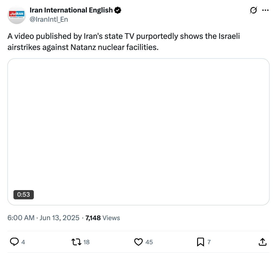This screenshot has height=253, width=277.
Task: Click the reply speech bubble icon
Action: [14, 242]
